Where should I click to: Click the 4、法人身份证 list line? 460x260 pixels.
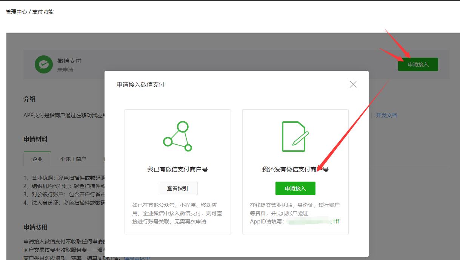pos(64,203)
